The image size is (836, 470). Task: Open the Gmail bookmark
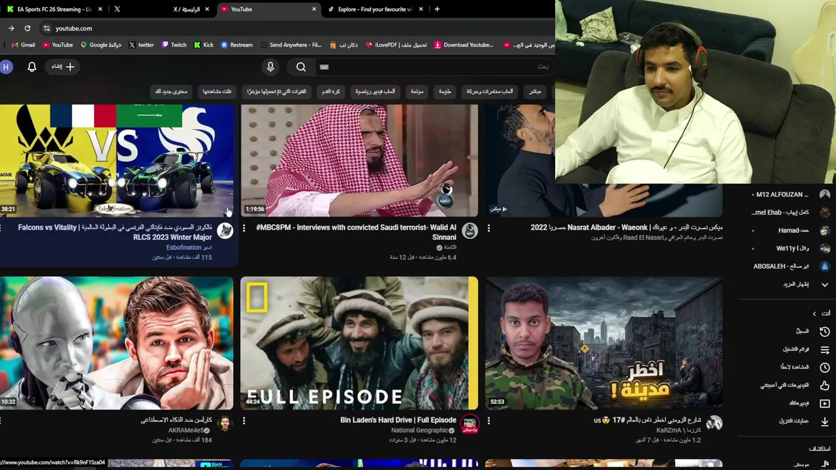tap(23, 45)
